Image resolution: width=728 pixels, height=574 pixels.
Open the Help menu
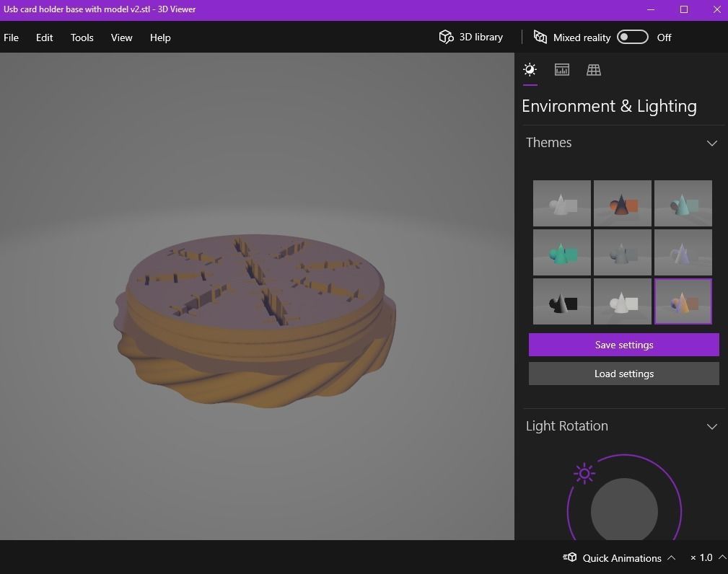(x=160, y=37)
